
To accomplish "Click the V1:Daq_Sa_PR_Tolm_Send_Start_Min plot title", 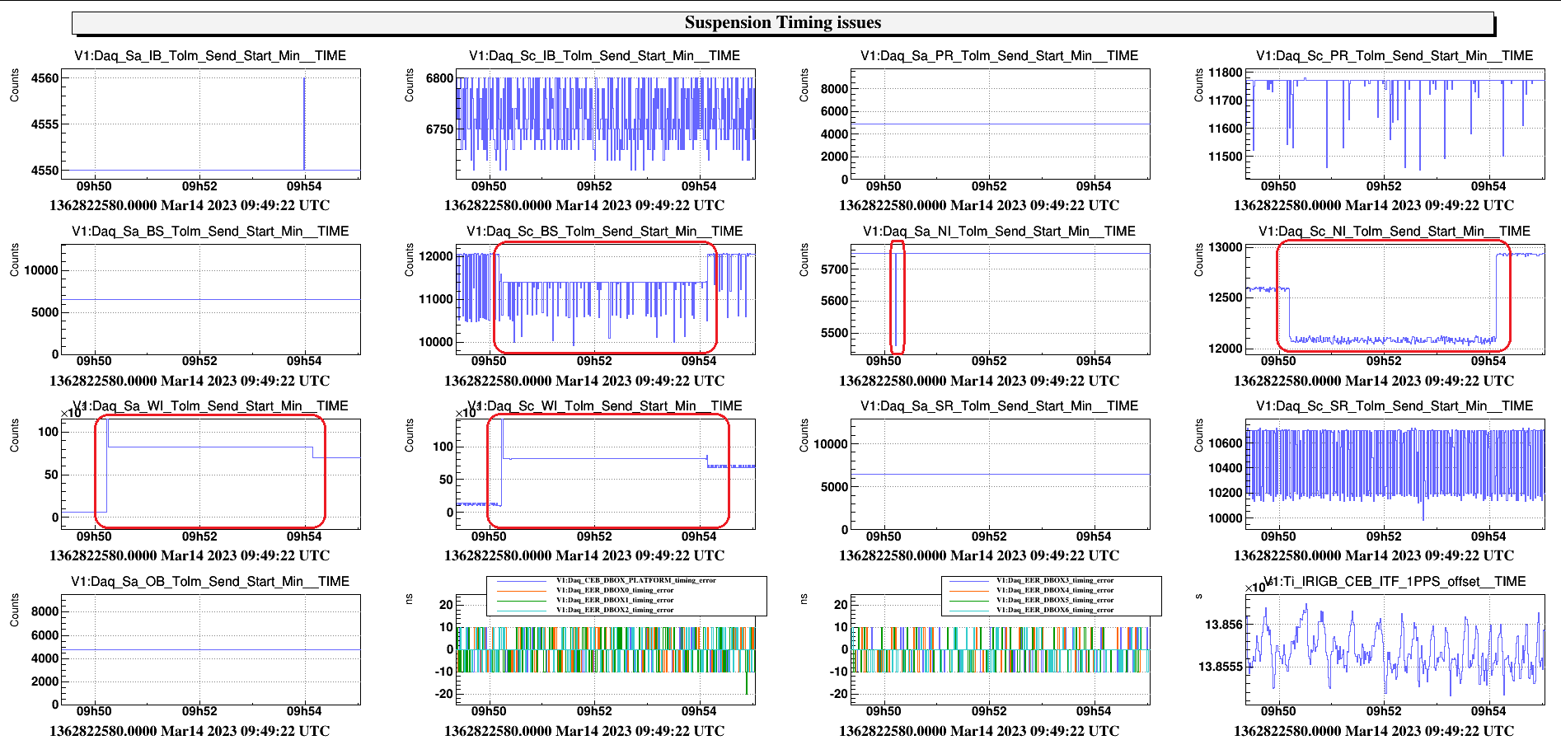I will click(x=999, y=56).
